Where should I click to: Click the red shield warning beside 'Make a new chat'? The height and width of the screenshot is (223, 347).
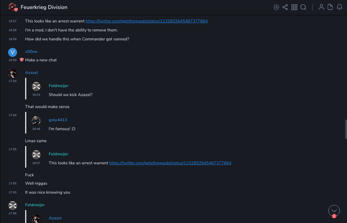[x=22, y=60]
